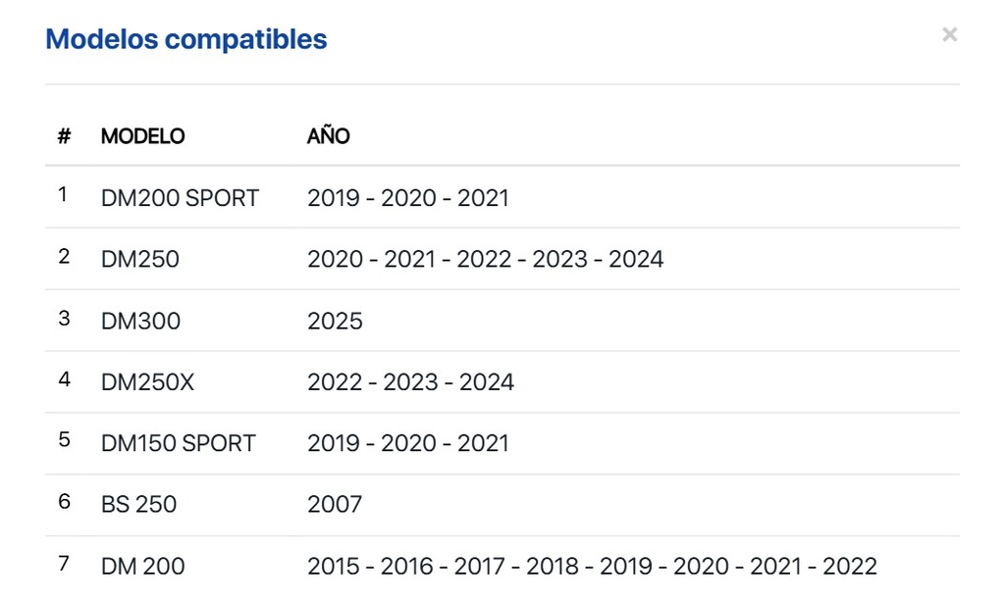Select the DM150 SPORT model cell

click(178, 443)
